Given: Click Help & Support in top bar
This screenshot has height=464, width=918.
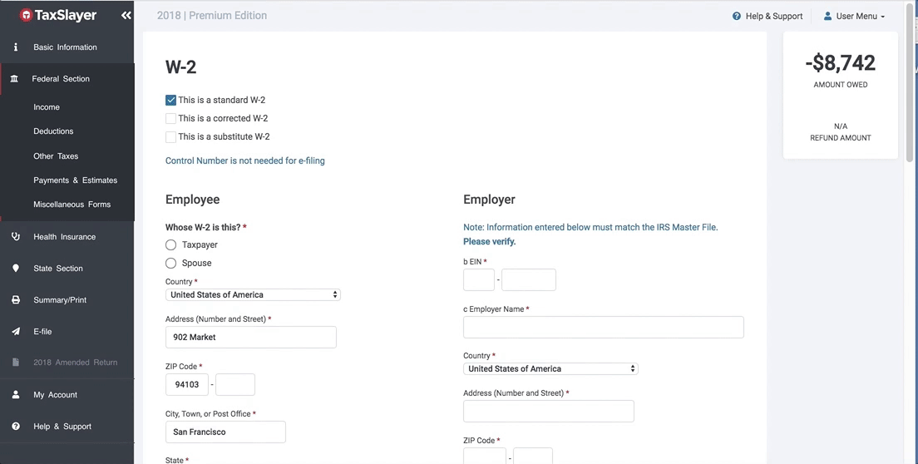Looking at the screenshot, I should click(x=767, y=16).
